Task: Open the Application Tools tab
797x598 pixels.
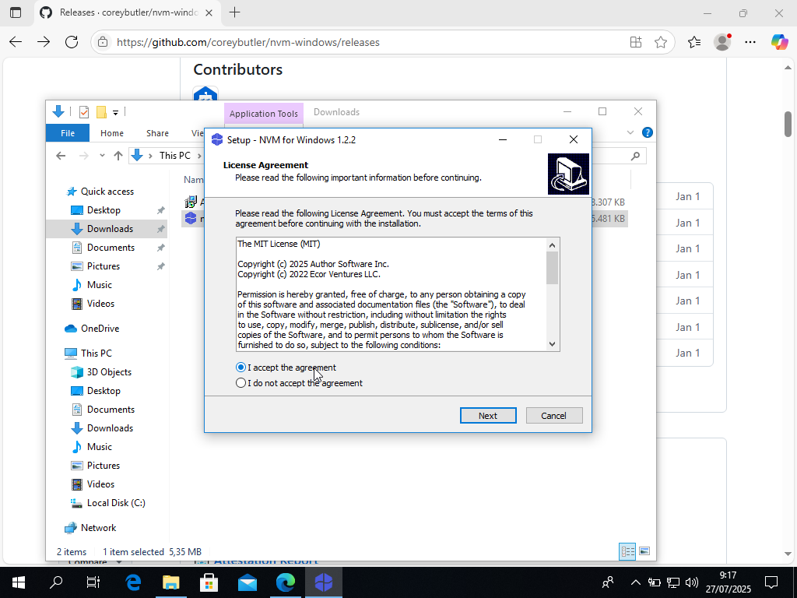Action: coord(263,114)
